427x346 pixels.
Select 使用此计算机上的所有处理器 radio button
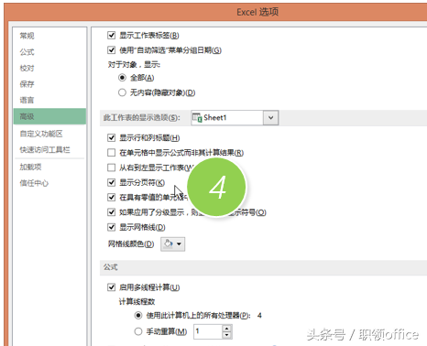(x=138, y=315)
